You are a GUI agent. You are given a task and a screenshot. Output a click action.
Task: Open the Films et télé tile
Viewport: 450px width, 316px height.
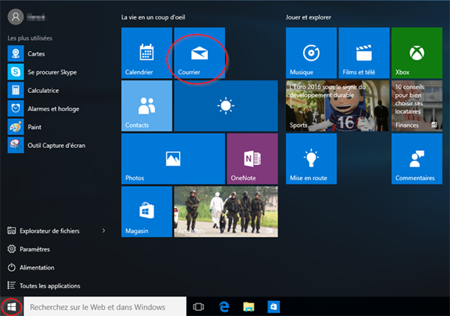(x=364, y=53)
